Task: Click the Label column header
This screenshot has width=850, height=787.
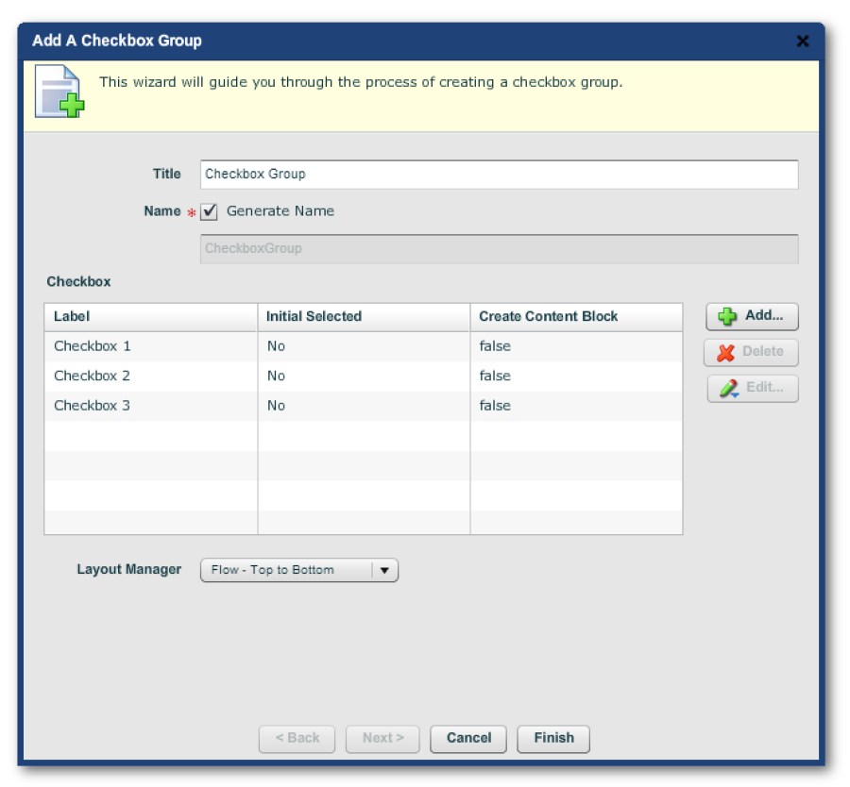Action: [151, 317]
